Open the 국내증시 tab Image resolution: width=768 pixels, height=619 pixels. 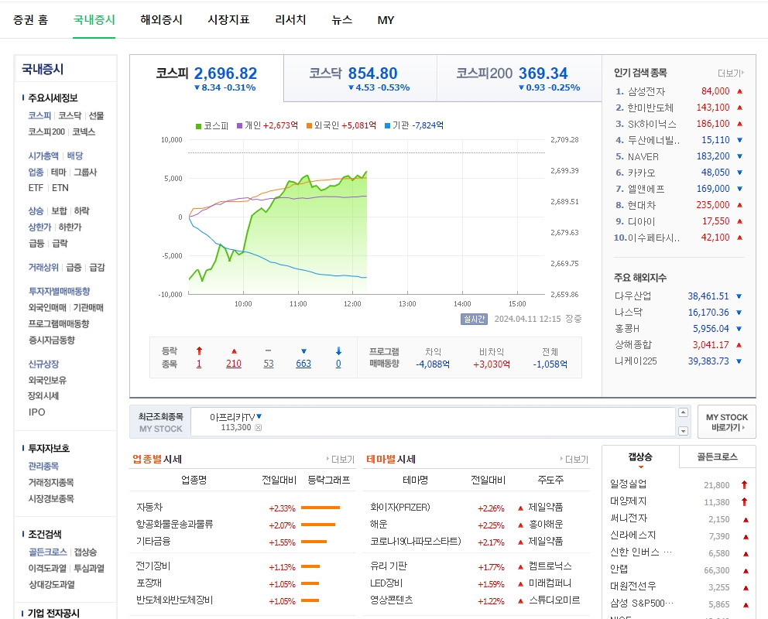(94, 20)
